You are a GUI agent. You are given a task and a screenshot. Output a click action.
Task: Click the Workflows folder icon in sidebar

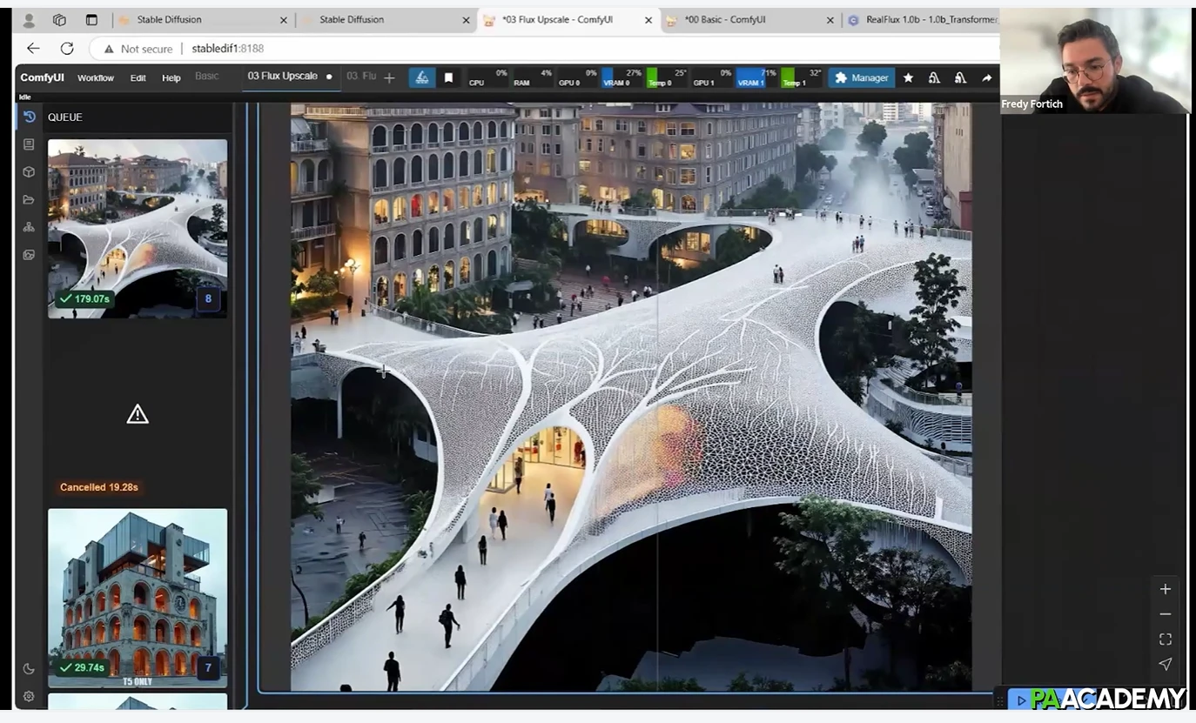tap(28, 199)
